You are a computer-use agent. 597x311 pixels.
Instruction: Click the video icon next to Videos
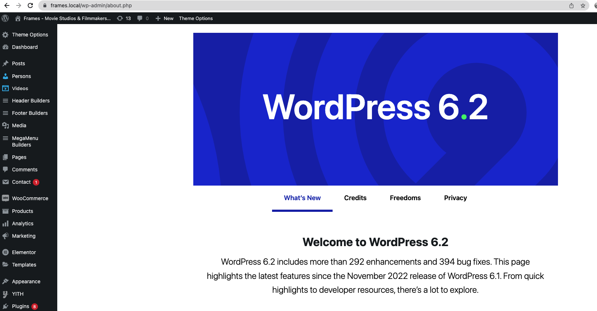[x=5, y=88]
